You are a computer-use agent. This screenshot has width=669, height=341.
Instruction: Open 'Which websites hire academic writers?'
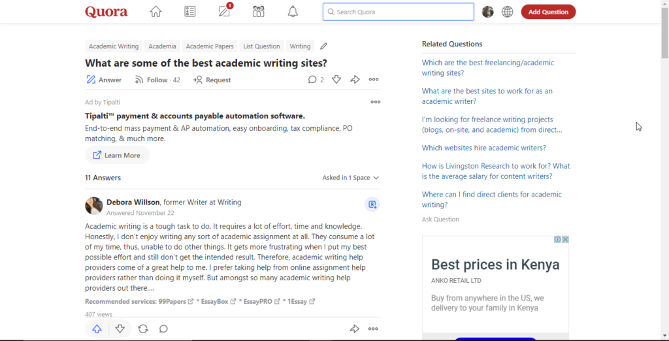[484, 148]
